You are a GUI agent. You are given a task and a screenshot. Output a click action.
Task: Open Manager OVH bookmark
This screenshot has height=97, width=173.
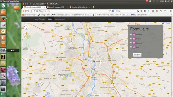coord(44,15)
